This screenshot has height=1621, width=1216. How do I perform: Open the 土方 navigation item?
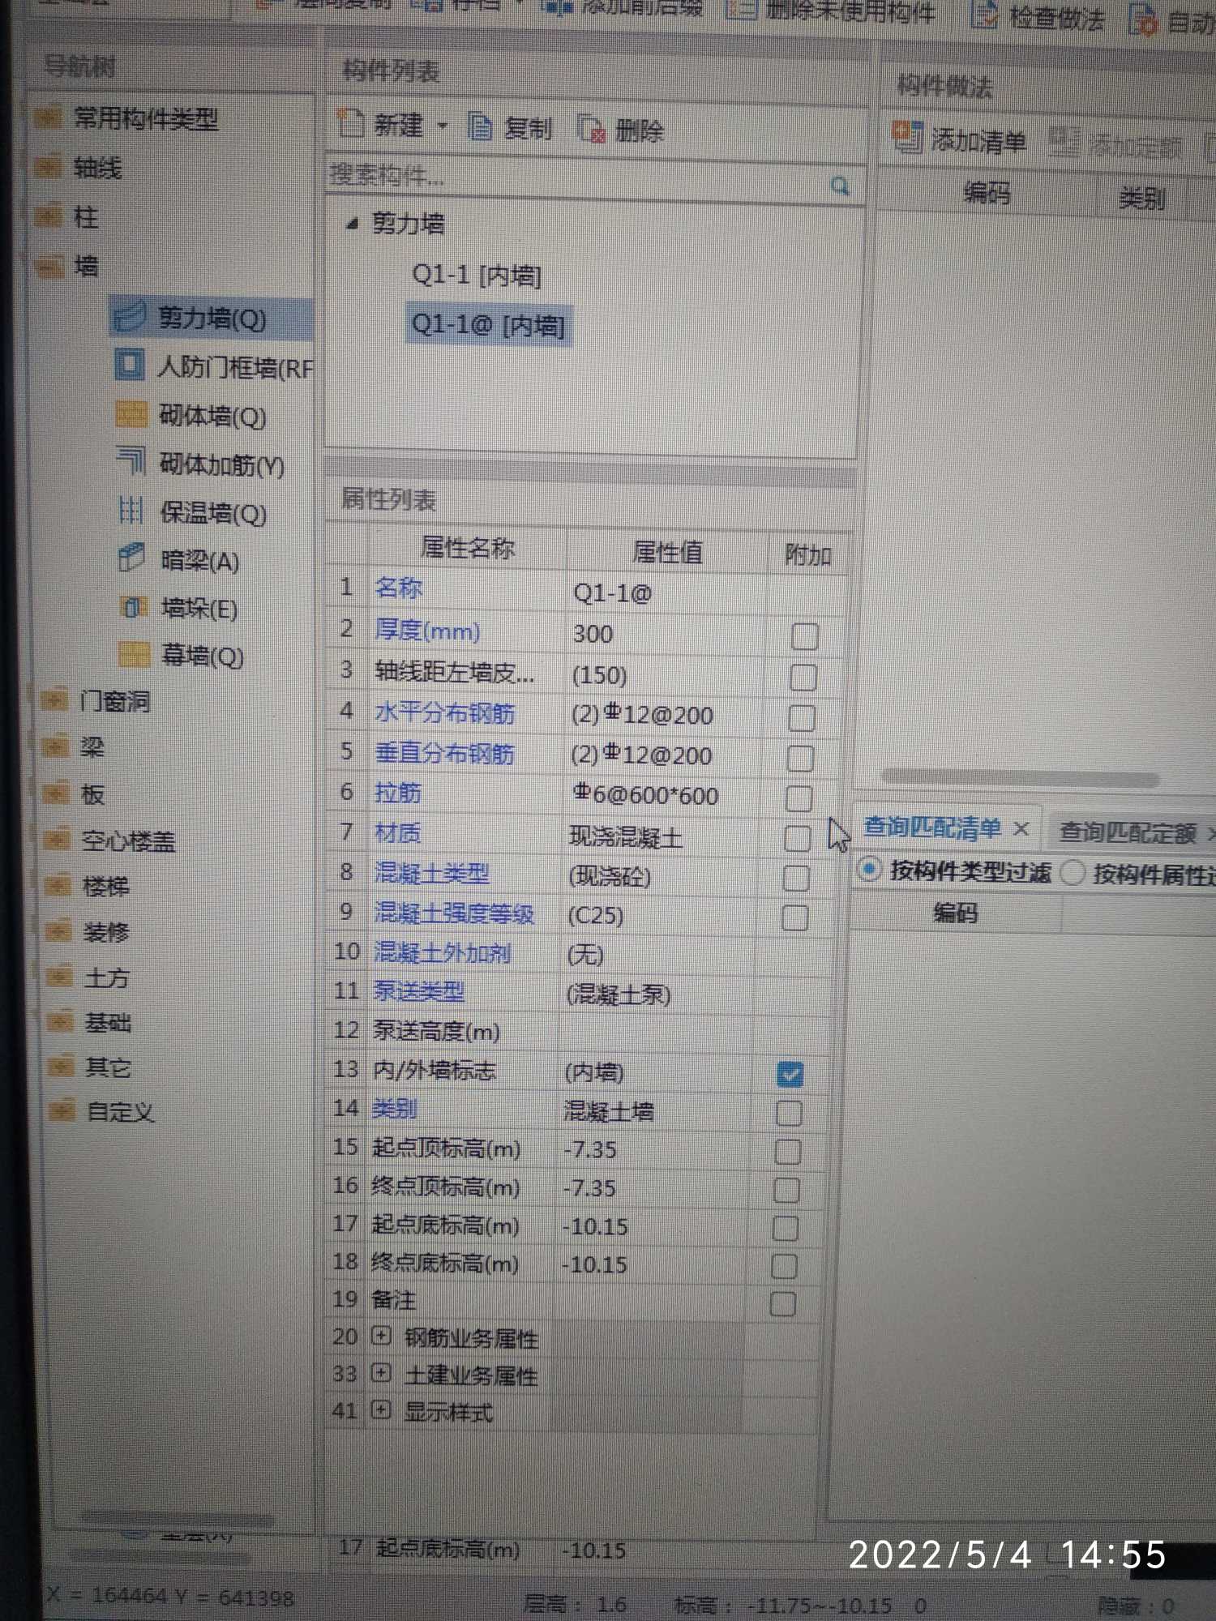tap(106, 977)
